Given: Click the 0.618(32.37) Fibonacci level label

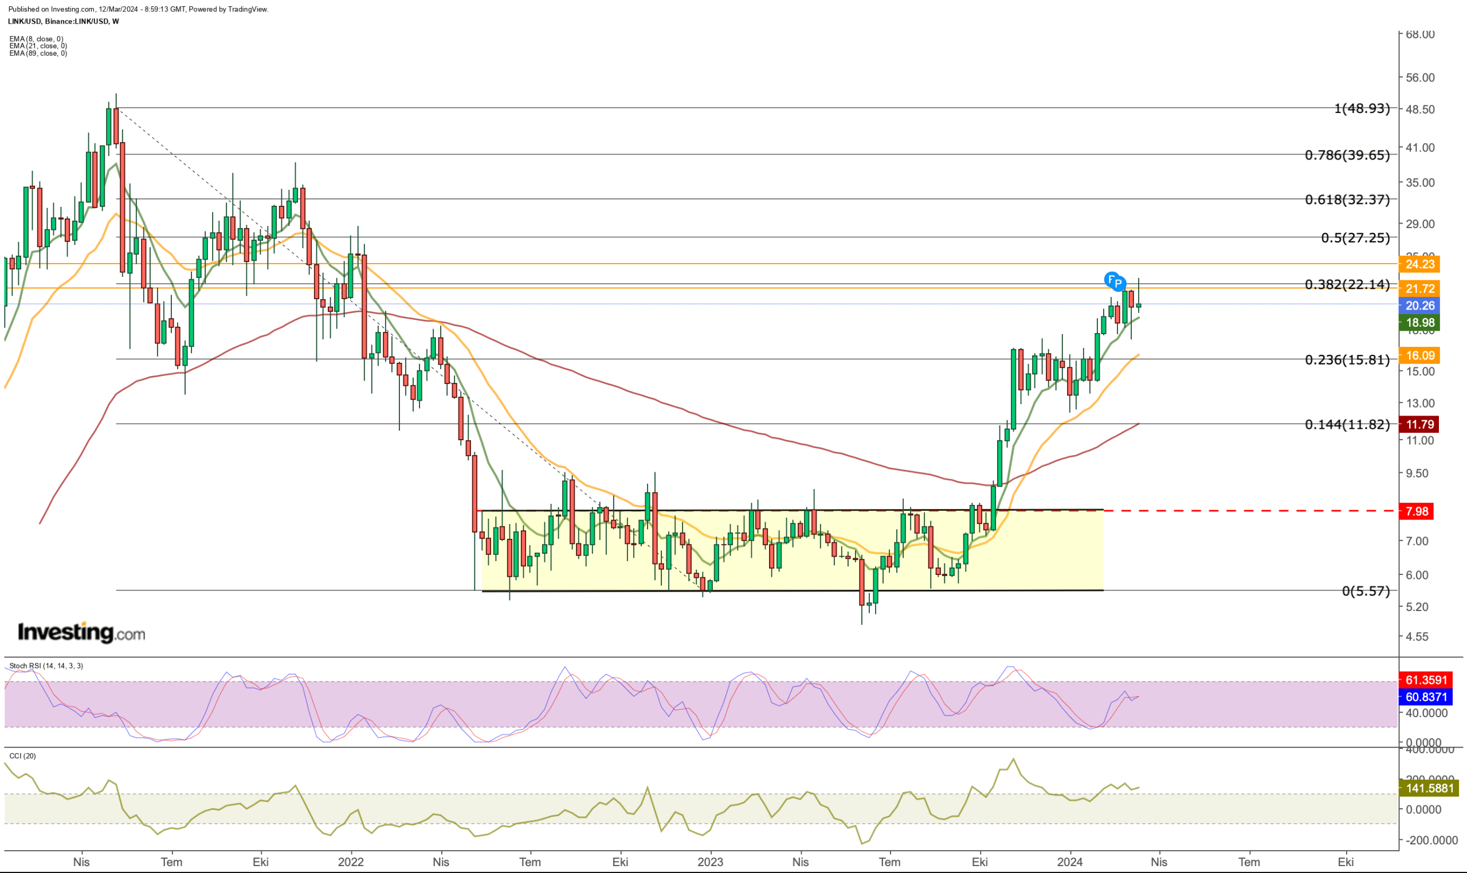Looking at the screenshot, I should [1348, 199].
